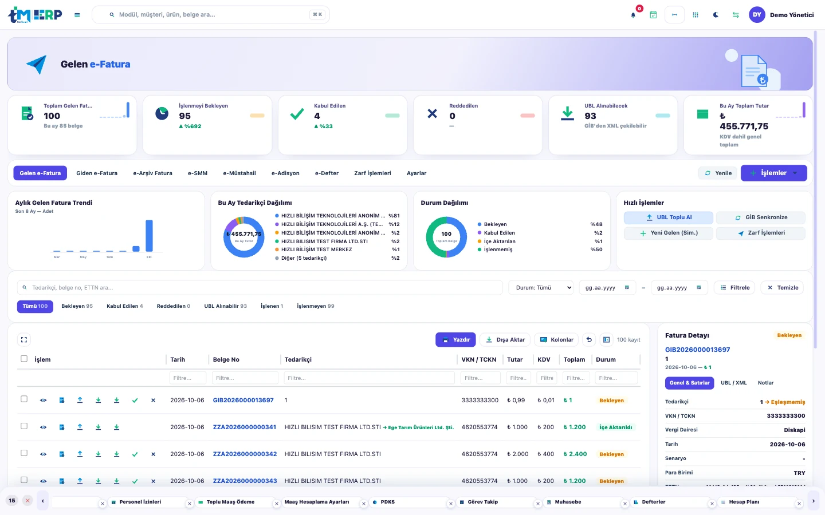Switch to dark mode moon icon

pyautogui.click(x=716, y=15)
